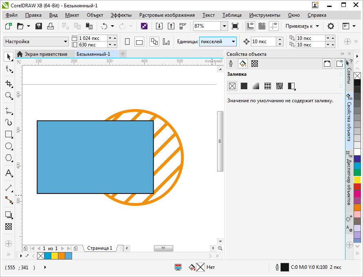The image size is (363, 277).
Task: Click the Страница 1 page tab
Action: [x=100, y=248]
